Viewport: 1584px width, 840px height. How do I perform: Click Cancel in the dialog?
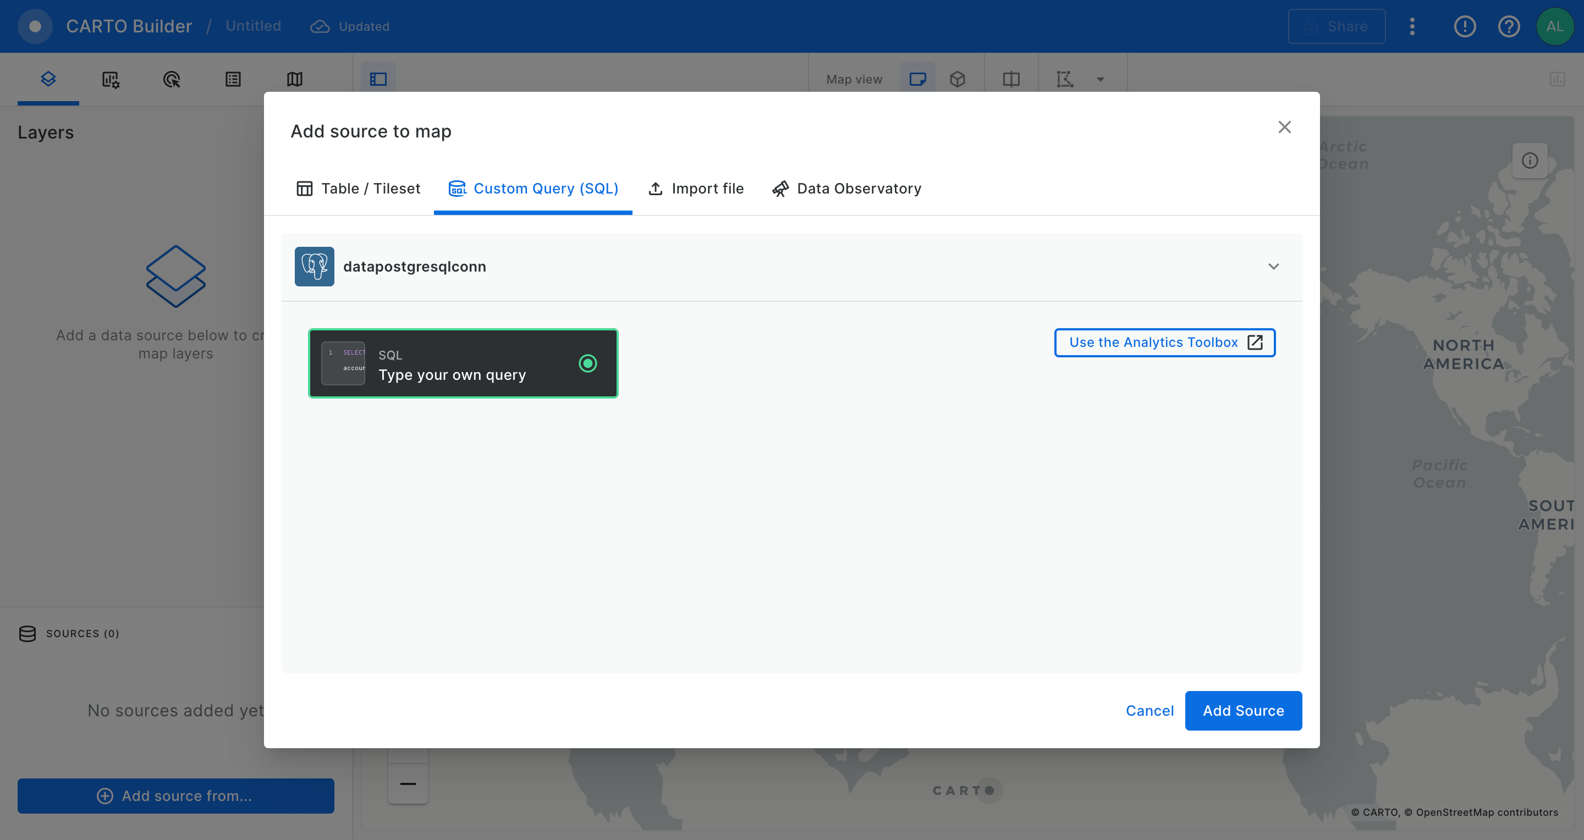coord(1149,711)
